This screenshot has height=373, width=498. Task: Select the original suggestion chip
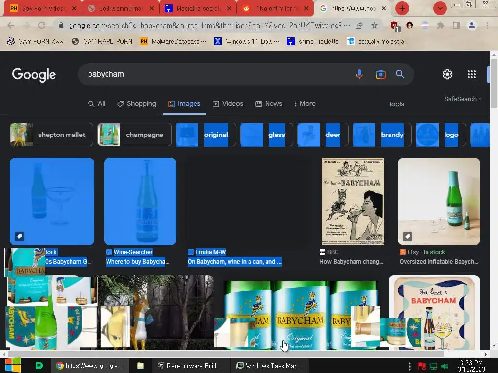pos(206,135)
